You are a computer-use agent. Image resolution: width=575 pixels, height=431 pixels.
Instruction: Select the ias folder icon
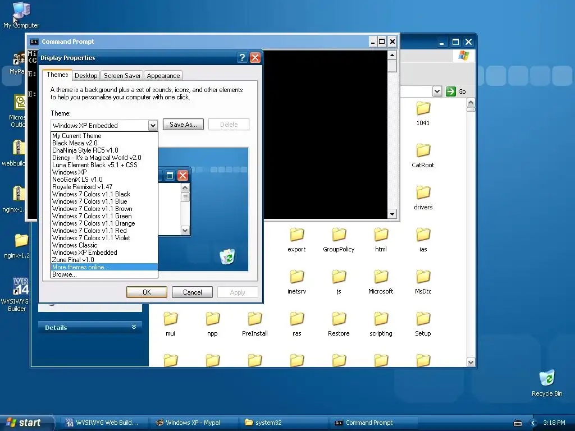click(x=423, y=235)
